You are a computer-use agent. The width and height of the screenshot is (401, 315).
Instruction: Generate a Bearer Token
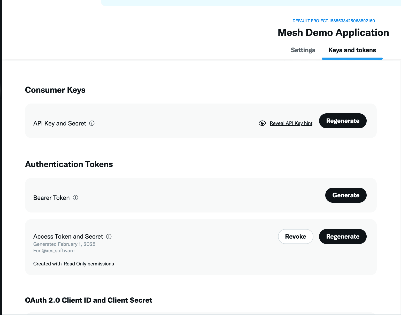click(346, 195)
